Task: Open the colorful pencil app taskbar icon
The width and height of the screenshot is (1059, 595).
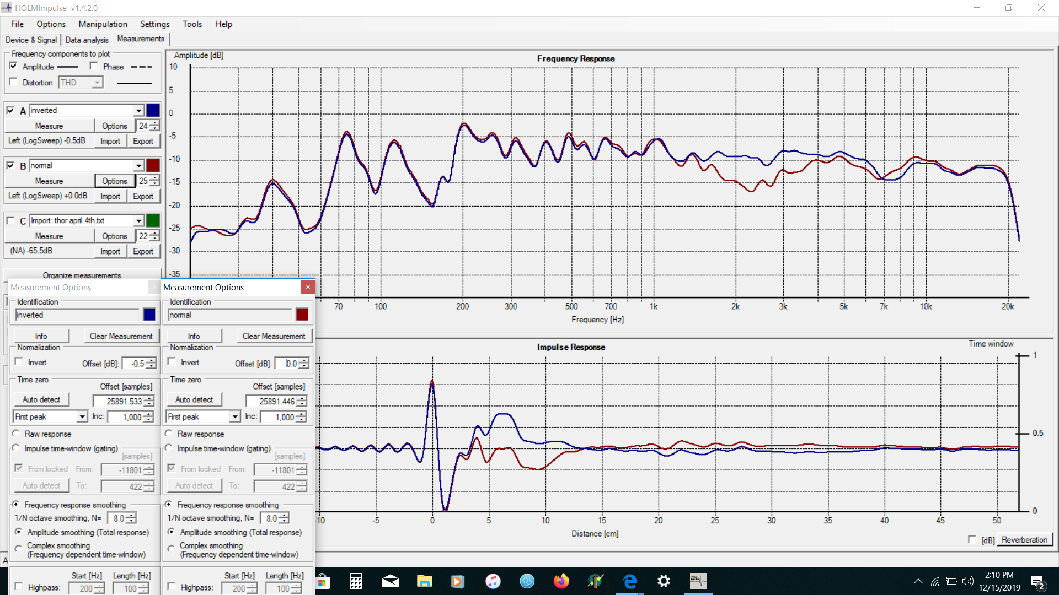Action: tap(595, 581)
